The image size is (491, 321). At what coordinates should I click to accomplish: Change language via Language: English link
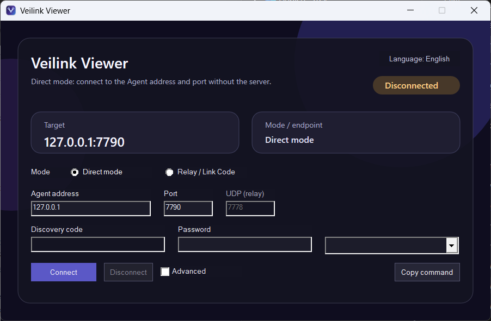click(419, 59)
